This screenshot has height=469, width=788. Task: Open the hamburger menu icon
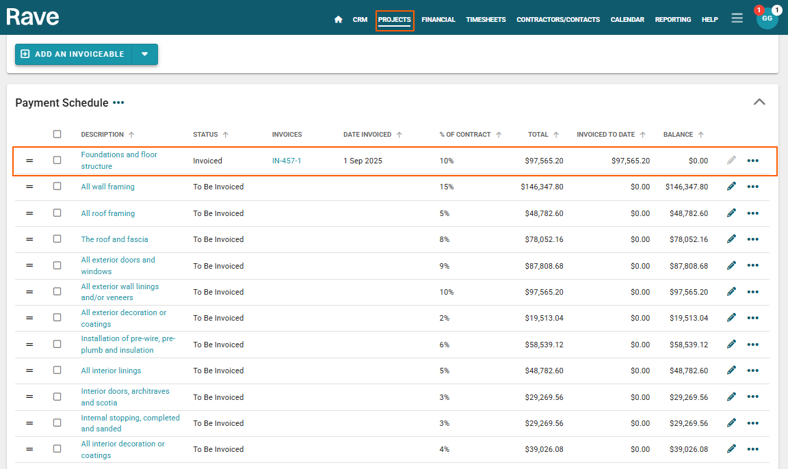(x=737, y=18)
